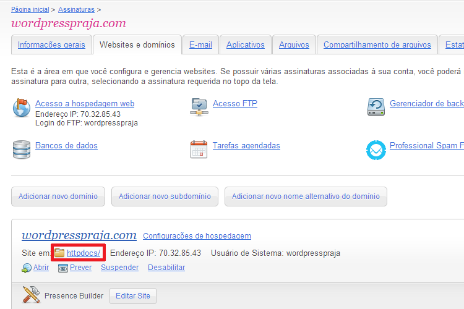
Task: Open the httpdocs/ folder link
Action: pyautogui.click(x=84, y=253)
